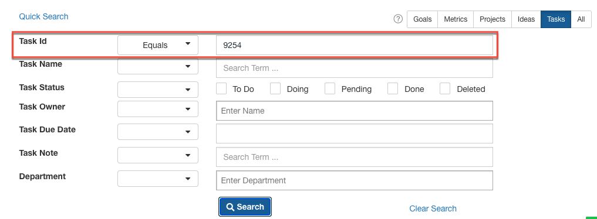Open the Task Id Equals dropdown
597x219 pixels.
pos(158,45)
